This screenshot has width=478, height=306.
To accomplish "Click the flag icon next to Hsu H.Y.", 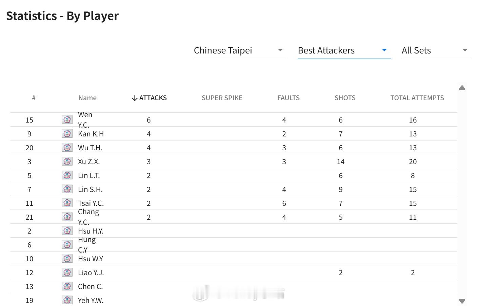I will 67,231.
